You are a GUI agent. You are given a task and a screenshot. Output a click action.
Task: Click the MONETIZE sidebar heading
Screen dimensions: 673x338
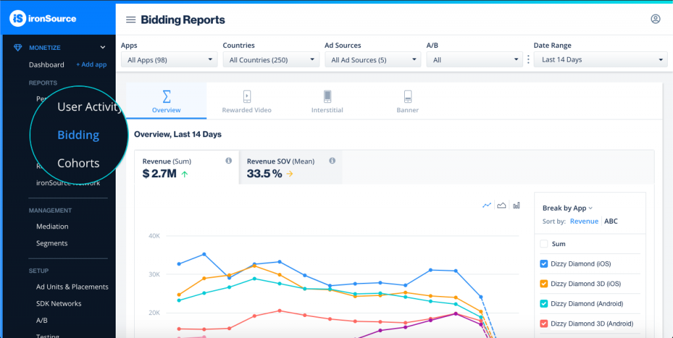[x=45, y=48]
